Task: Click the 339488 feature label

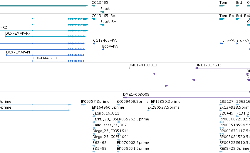Action: tap(100, 149)
